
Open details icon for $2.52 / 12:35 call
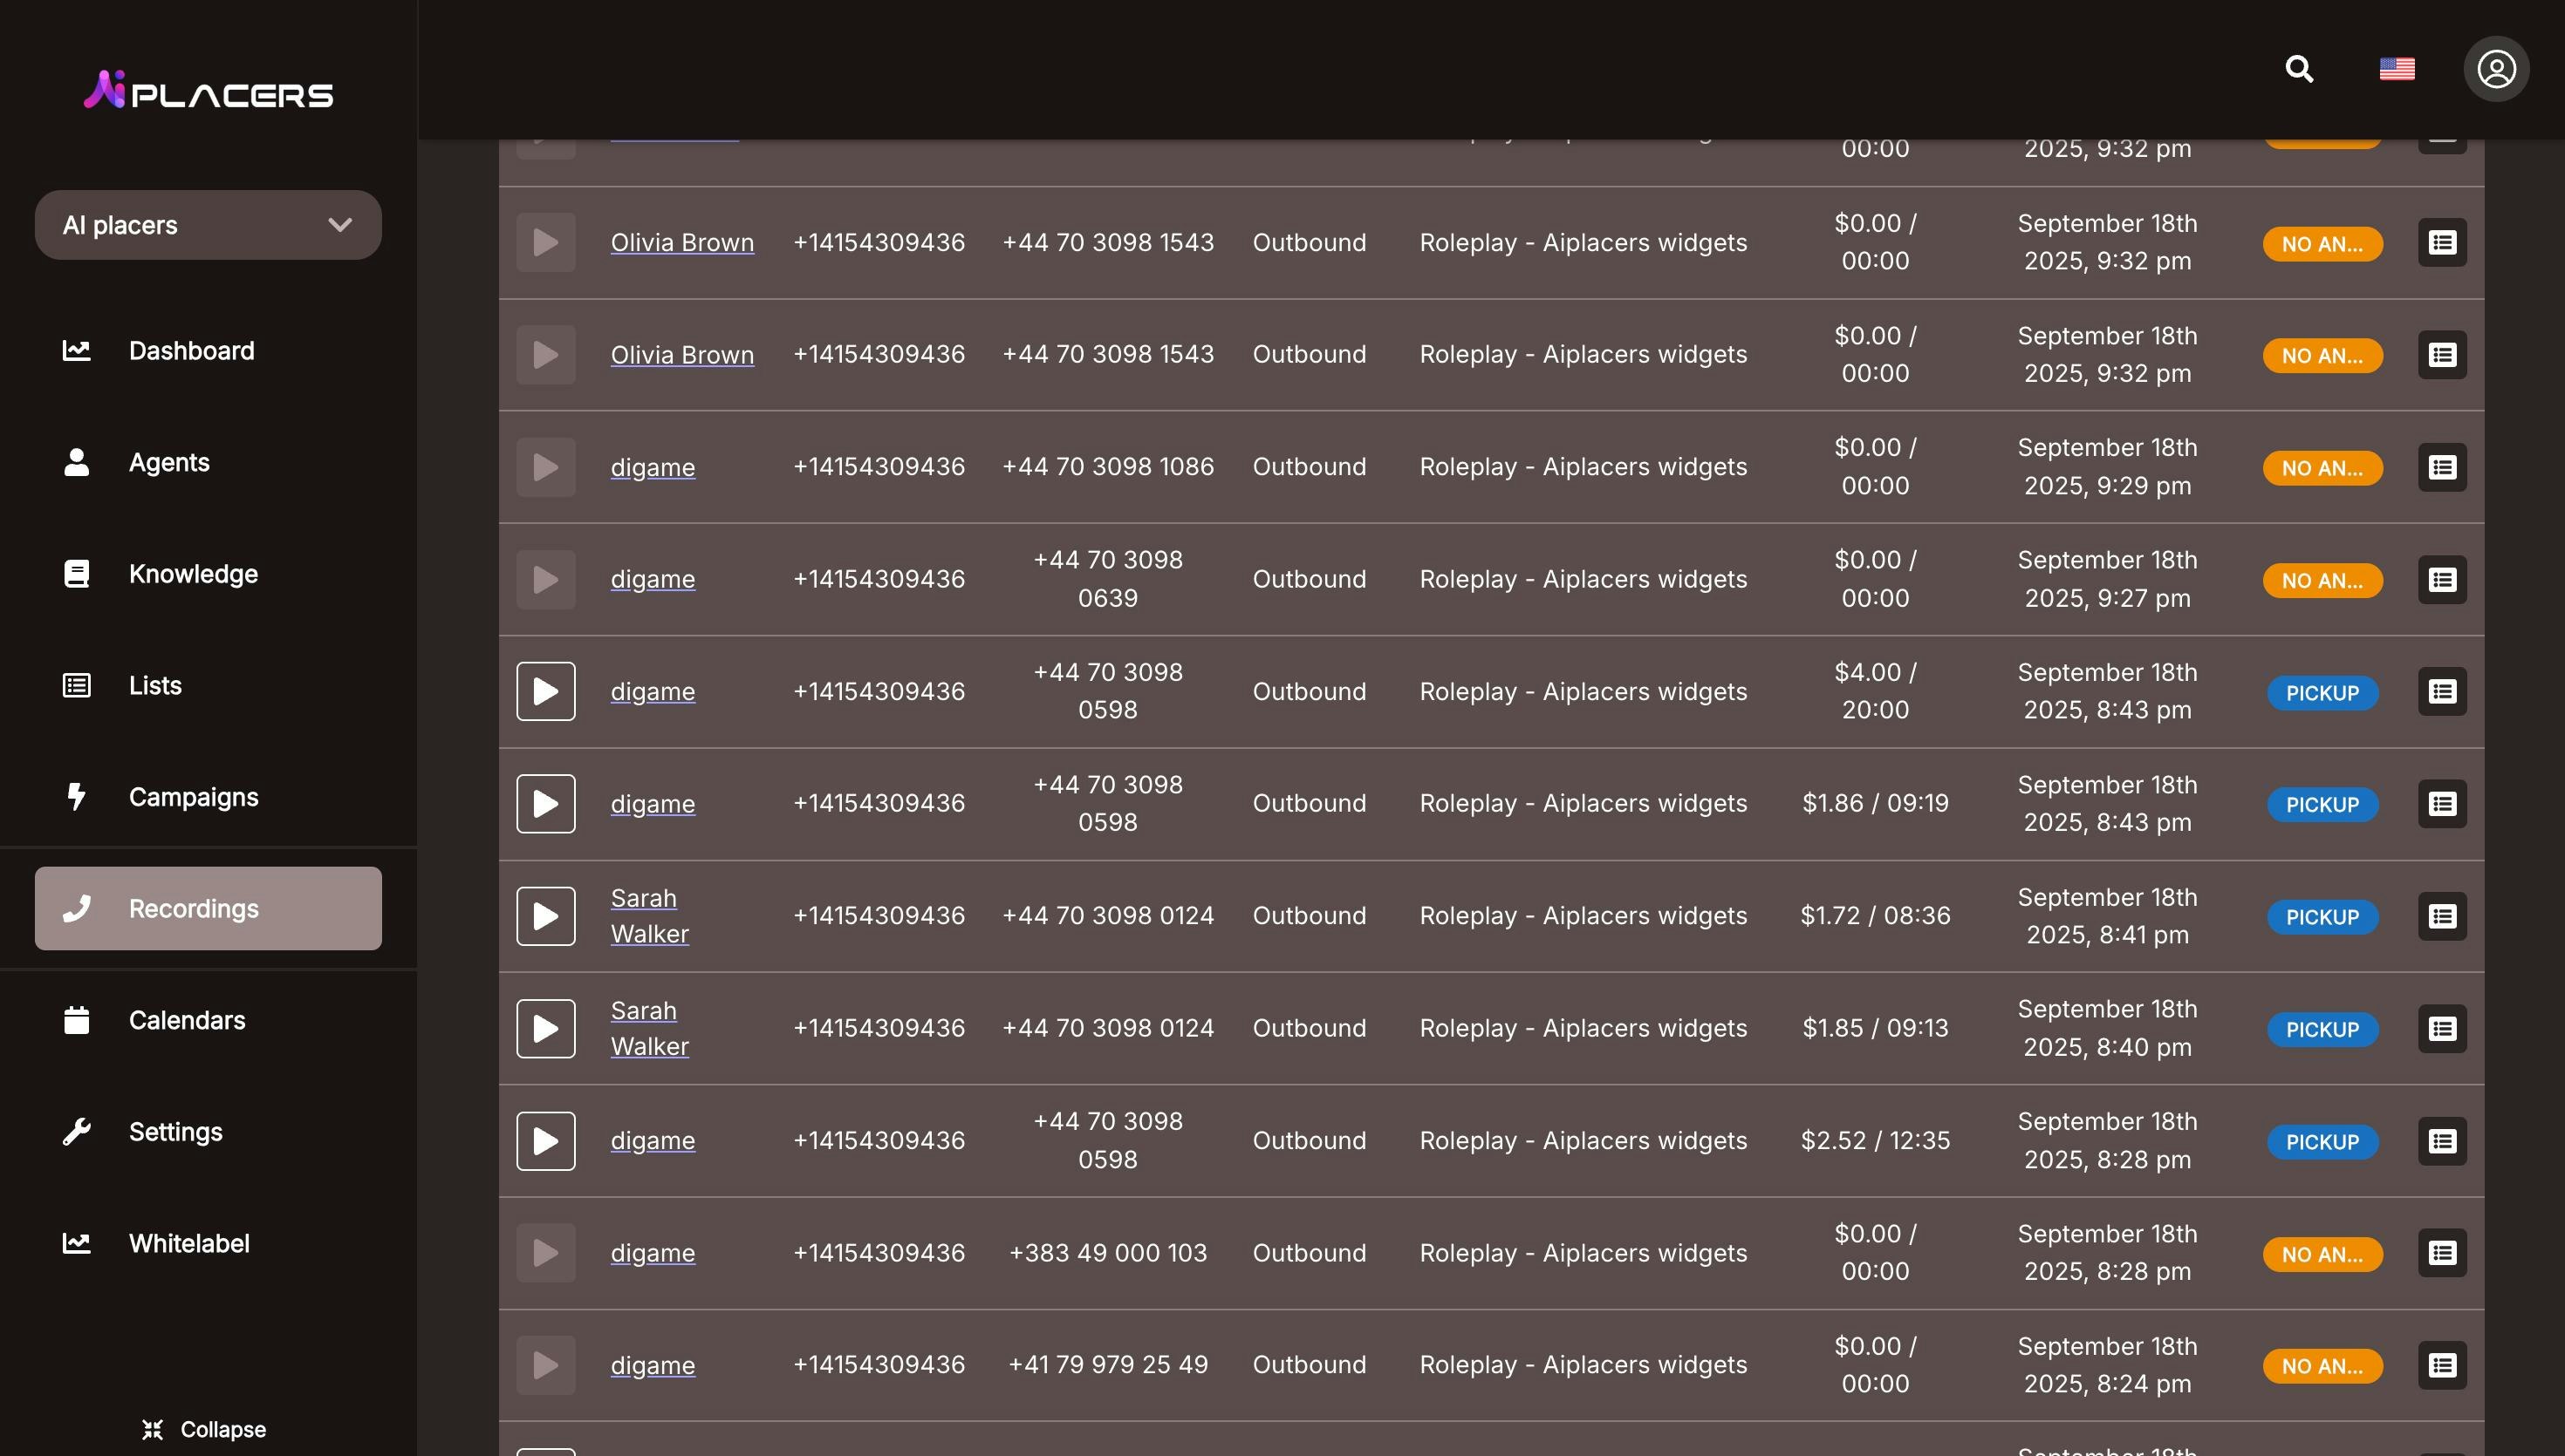tap(2442, 1141)
